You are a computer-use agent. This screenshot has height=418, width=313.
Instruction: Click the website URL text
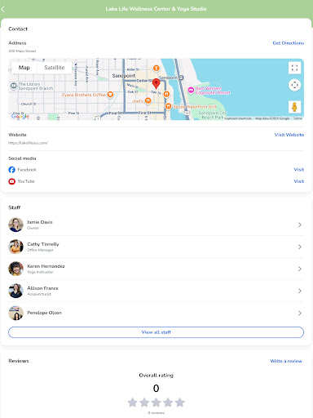[x=28, y=143]
